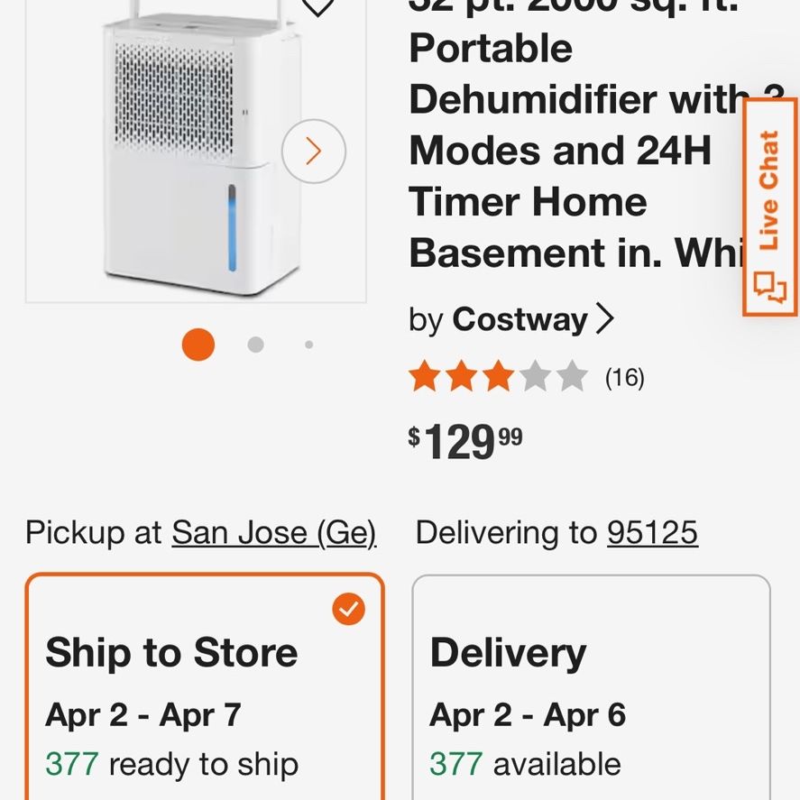Open the Live Chat side tab
This screenshot has width=800, height=800.
770,207
